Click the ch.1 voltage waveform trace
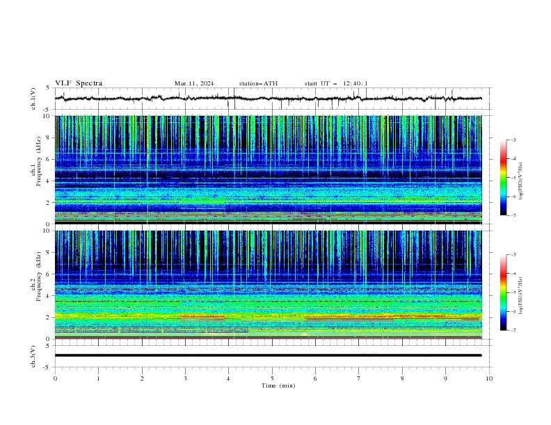The image size is (551, 425). 268,99
